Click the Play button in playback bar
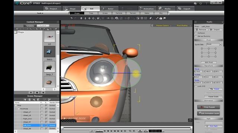Screen dimensions: 238x133 (105, 131)
